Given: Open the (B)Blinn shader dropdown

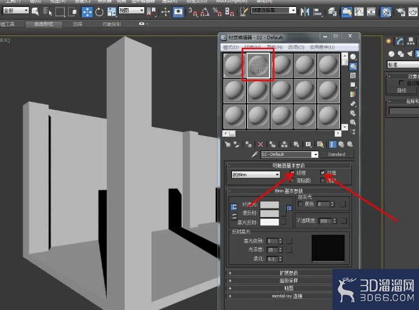Looking at the screenshot, I should 256,174.
